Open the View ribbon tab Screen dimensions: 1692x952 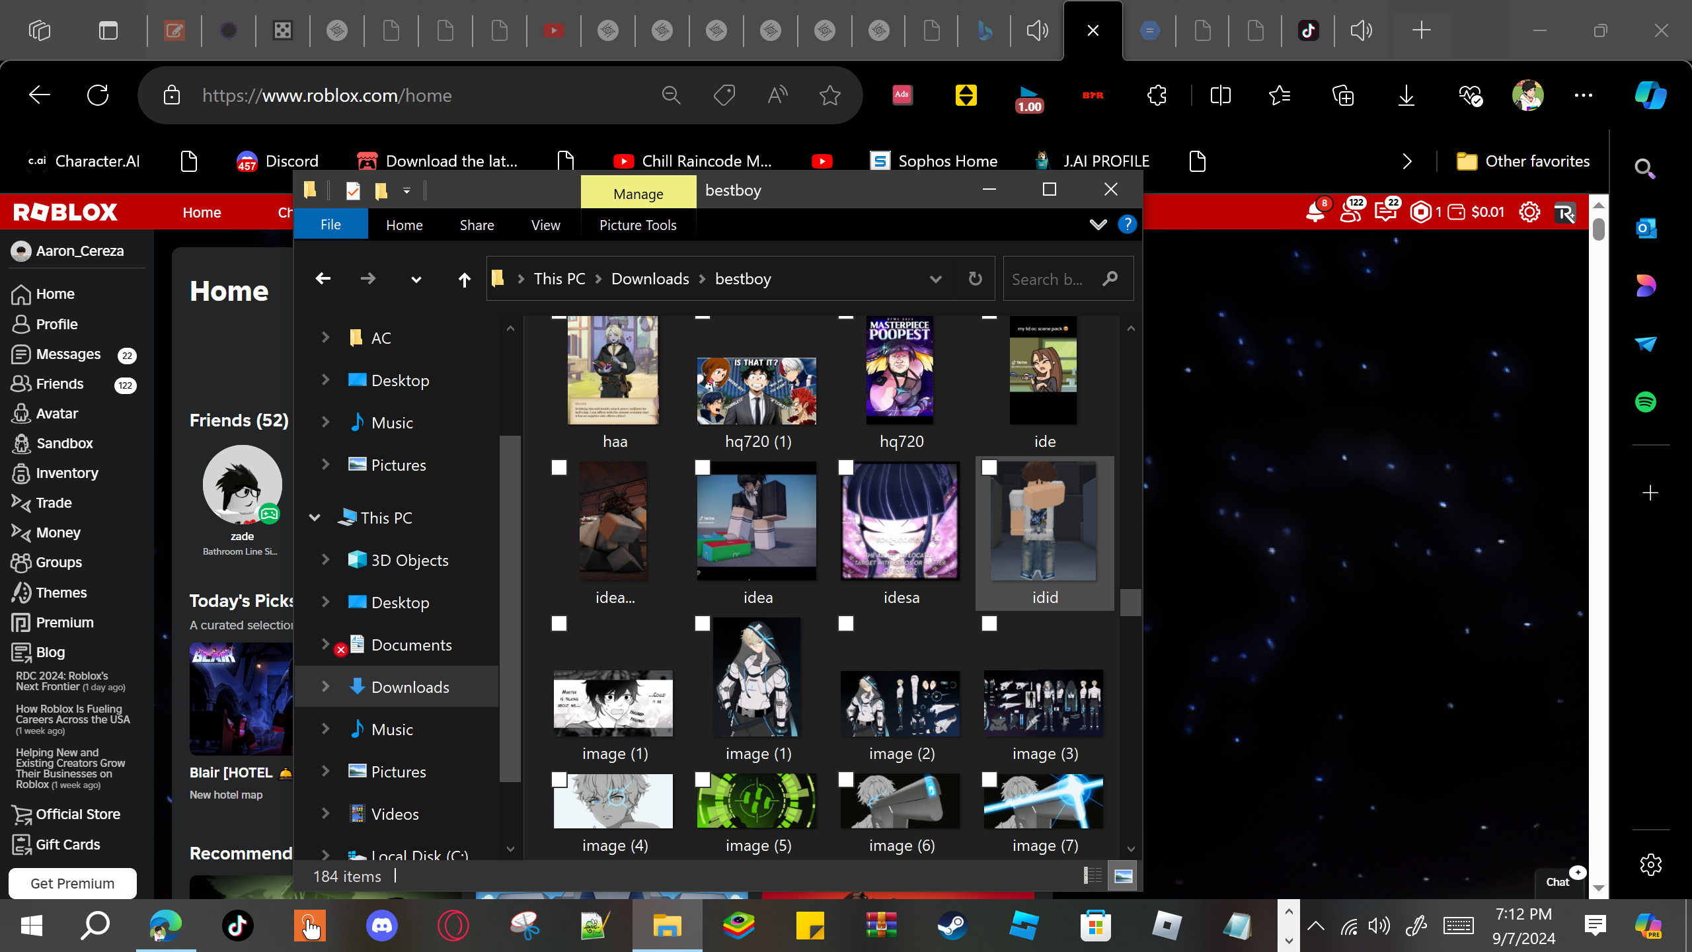click(545, 225)
